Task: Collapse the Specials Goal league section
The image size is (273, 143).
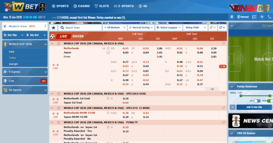Action: (x=52, y=94)
